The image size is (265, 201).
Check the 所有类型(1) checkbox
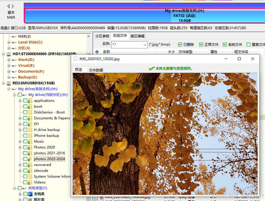(20, 188)
